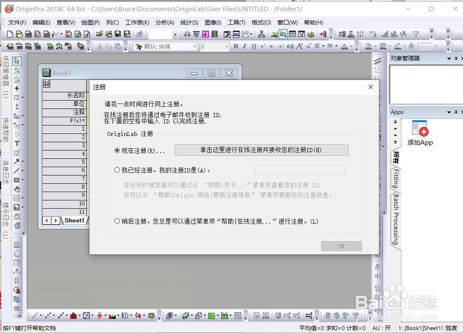
Task: Open the 工作表(K) menu
Action: coord(137,22)
